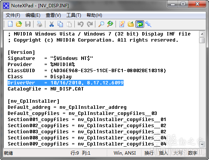Image resolution: width=209 pixels, height=160 pixels.
Task: Click the Provider = %NVIDIA% line
Action: (41, 64)
